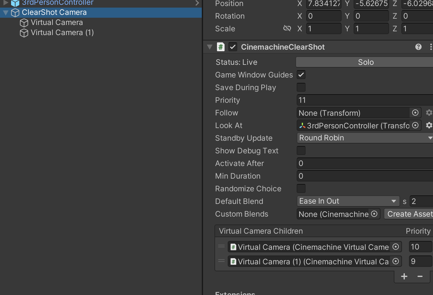
Task: Select the Virtual Camera child object
Action: [57, 22]
